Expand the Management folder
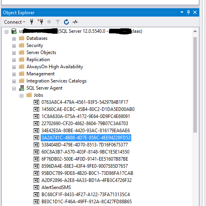The image size is (206, 206). click(x=14, y=74)
